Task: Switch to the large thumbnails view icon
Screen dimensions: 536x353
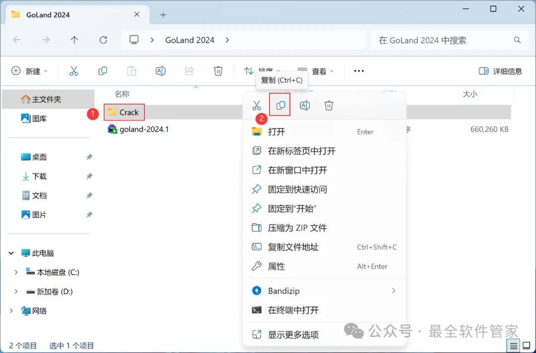Action: [527, 346]
